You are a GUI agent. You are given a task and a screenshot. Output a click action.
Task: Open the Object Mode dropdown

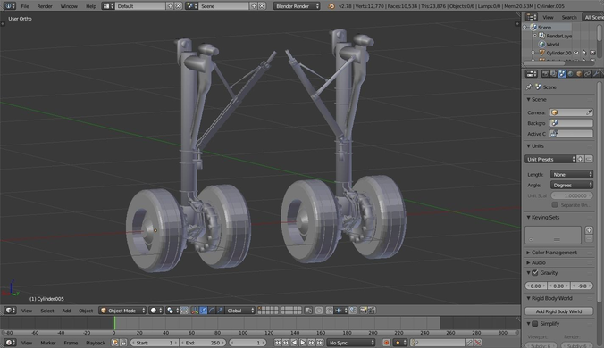[x=122, y=311]
